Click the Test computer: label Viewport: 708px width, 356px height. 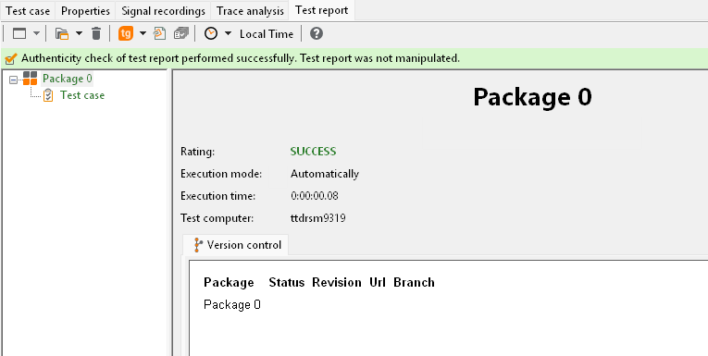(217, 218)
